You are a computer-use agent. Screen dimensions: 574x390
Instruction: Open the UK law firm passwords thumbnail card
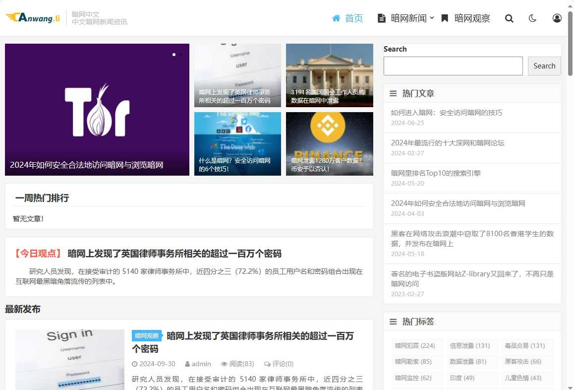pyautogui.click(x=237, y=75)
